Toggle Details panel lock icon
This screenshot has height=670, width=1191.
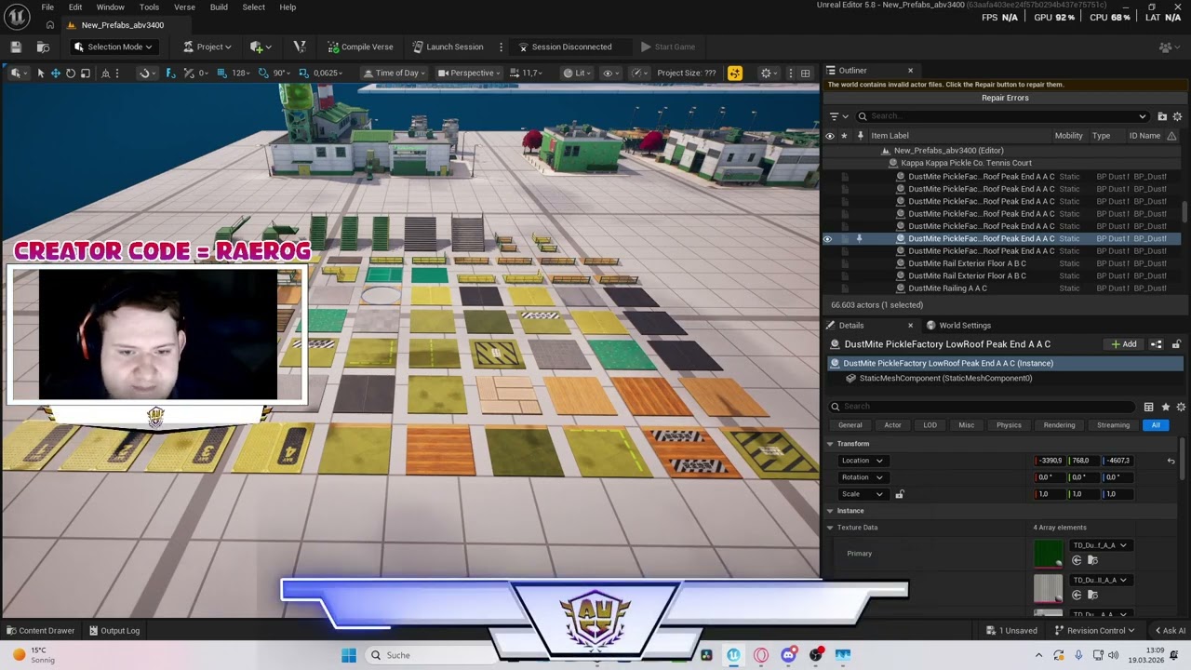pos(1177,344)
